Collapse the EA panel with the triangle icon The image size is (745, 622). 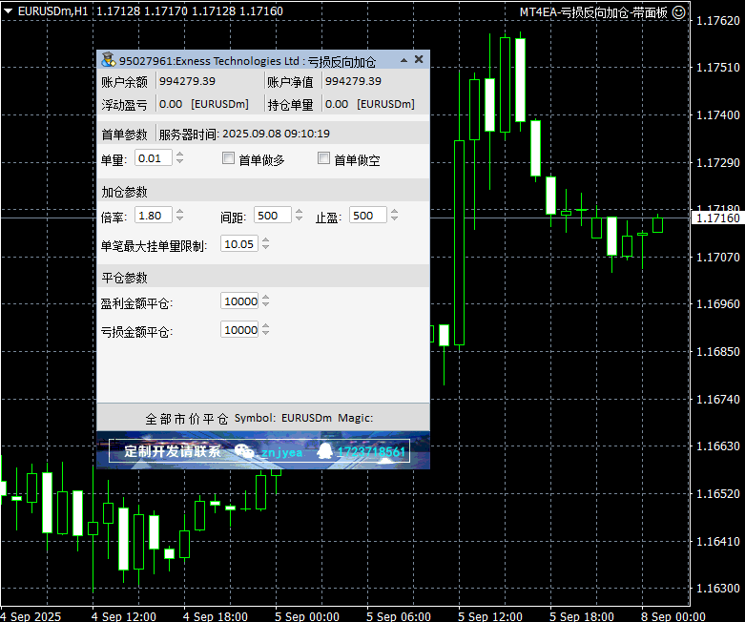click(x=404, y=60)
